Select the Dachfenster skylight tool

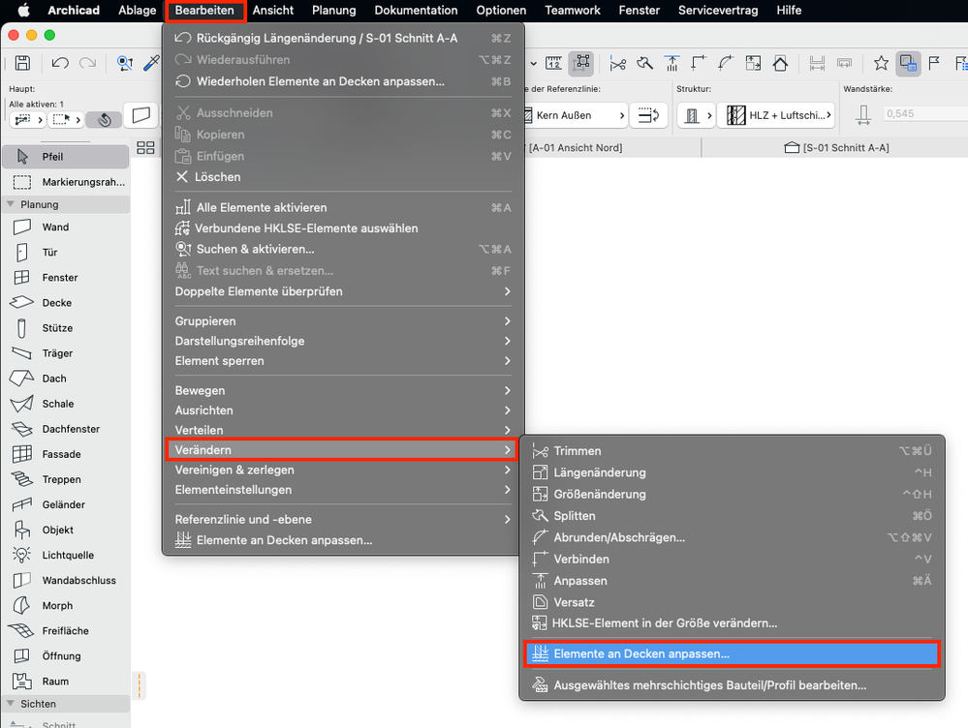click(66, 430)
